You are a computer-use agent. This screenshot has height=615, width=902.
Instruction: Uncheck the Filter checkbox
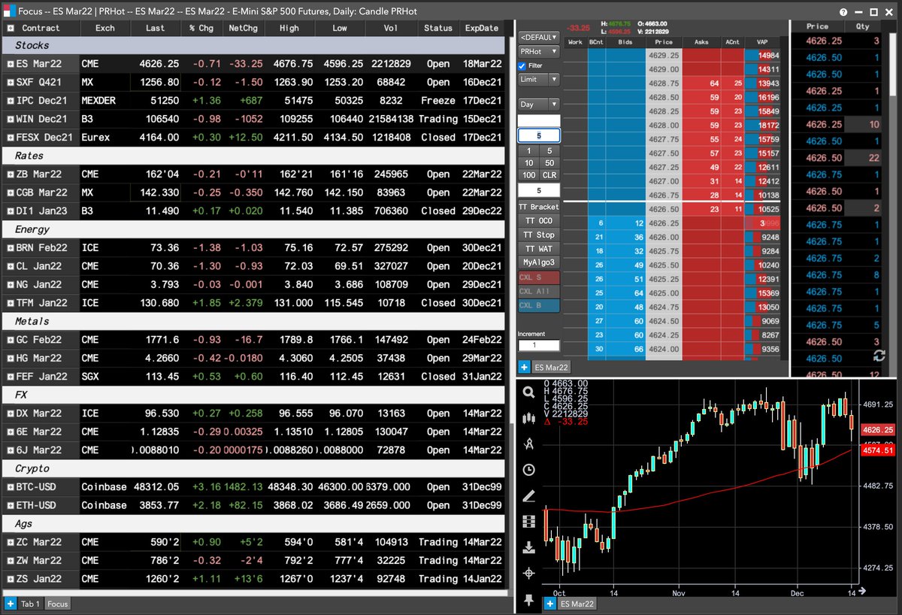[522, 65]
